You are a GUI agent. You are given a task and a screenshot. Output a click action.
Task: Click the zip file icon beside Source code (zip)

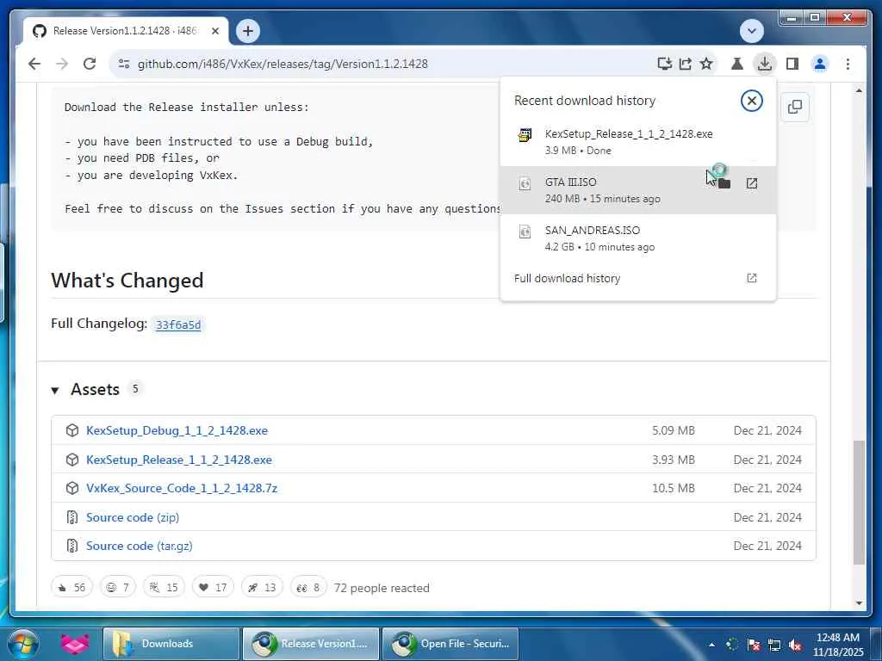[72, 517]
